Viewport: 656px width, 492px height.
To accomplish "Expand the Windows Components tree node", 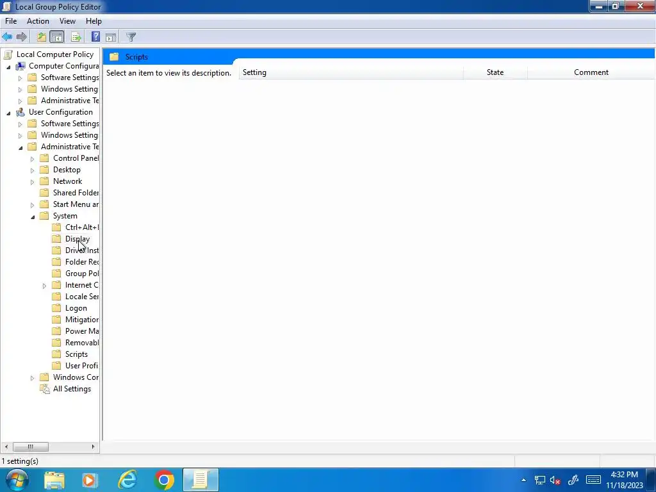I will [x=32, y=378].
